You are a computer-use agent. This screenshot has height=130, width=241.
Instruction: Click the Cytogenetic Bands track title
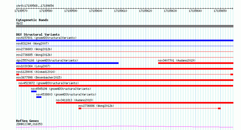pyautogui.click(x=32, y=20)
